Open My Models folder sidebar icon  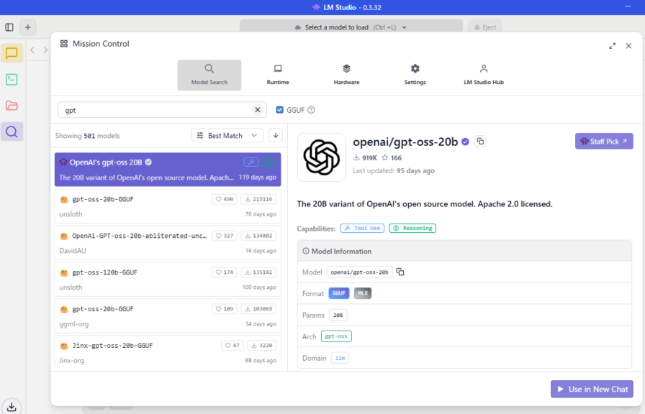click(12, 106)
